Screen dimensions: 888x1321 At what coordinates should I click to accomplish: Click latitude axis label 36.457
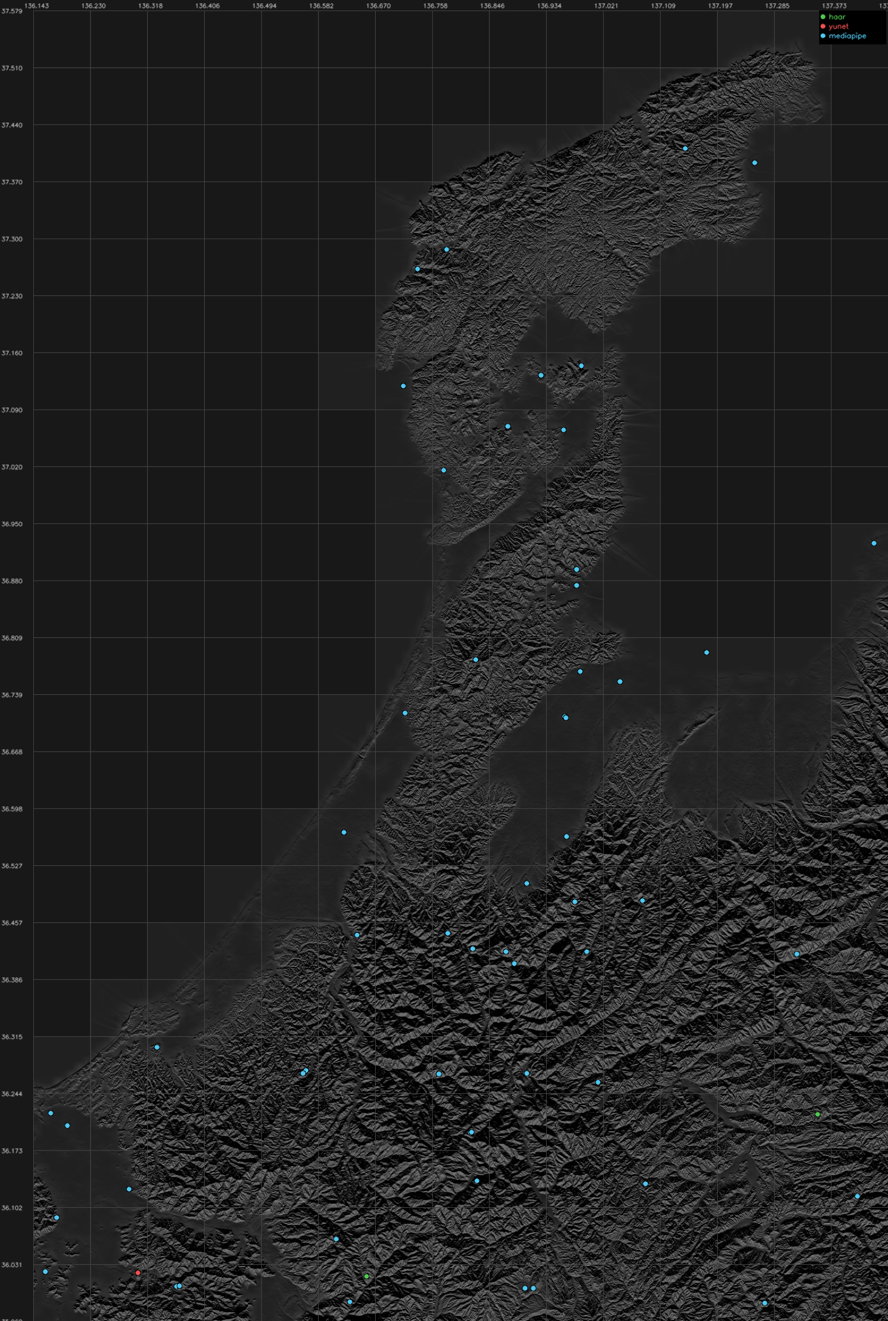click(12, 923)
